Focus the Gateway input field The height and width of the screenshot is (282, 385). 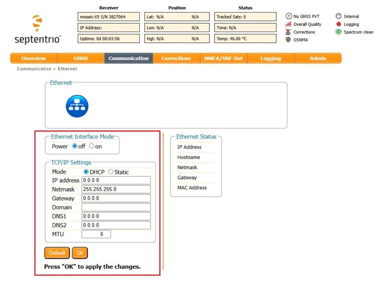[116, 198]
